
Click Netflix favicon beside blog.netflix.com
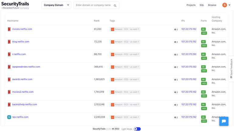[9, 42]
